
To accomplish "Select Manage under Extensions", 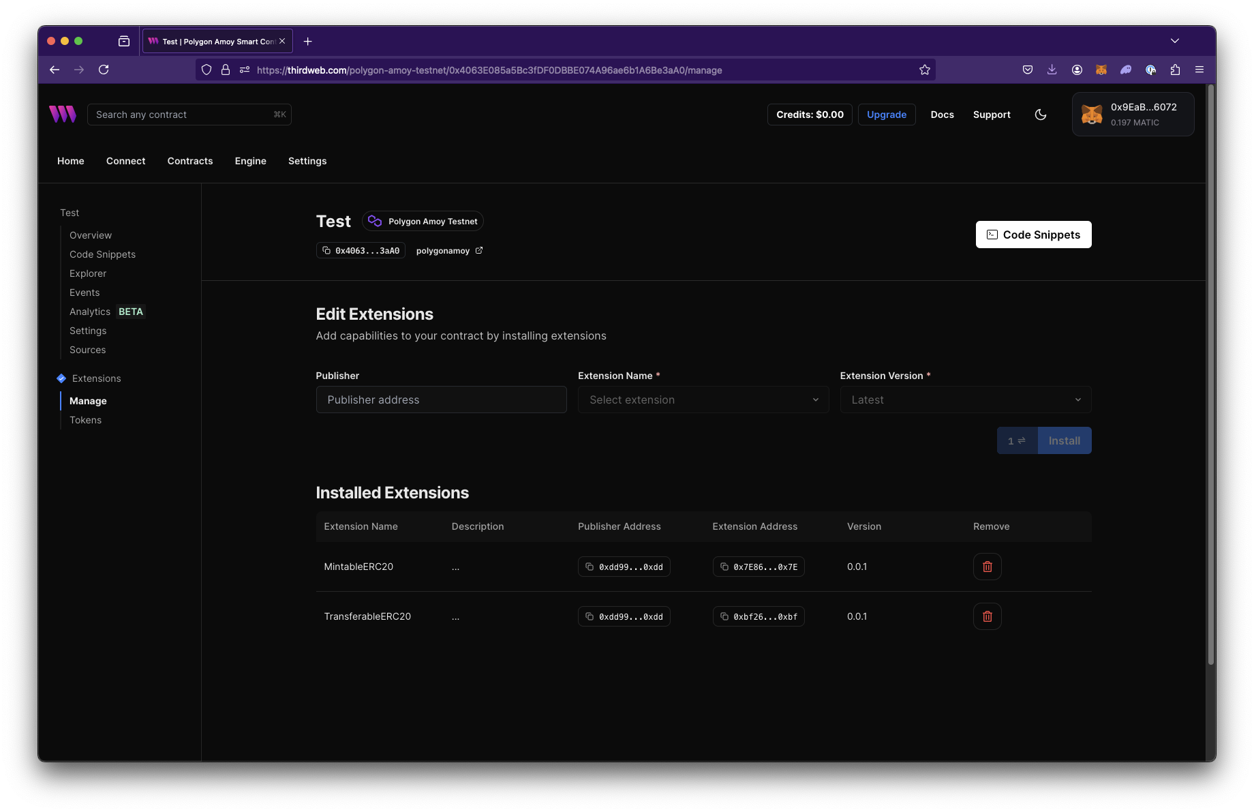I will [x=88, y=401].
